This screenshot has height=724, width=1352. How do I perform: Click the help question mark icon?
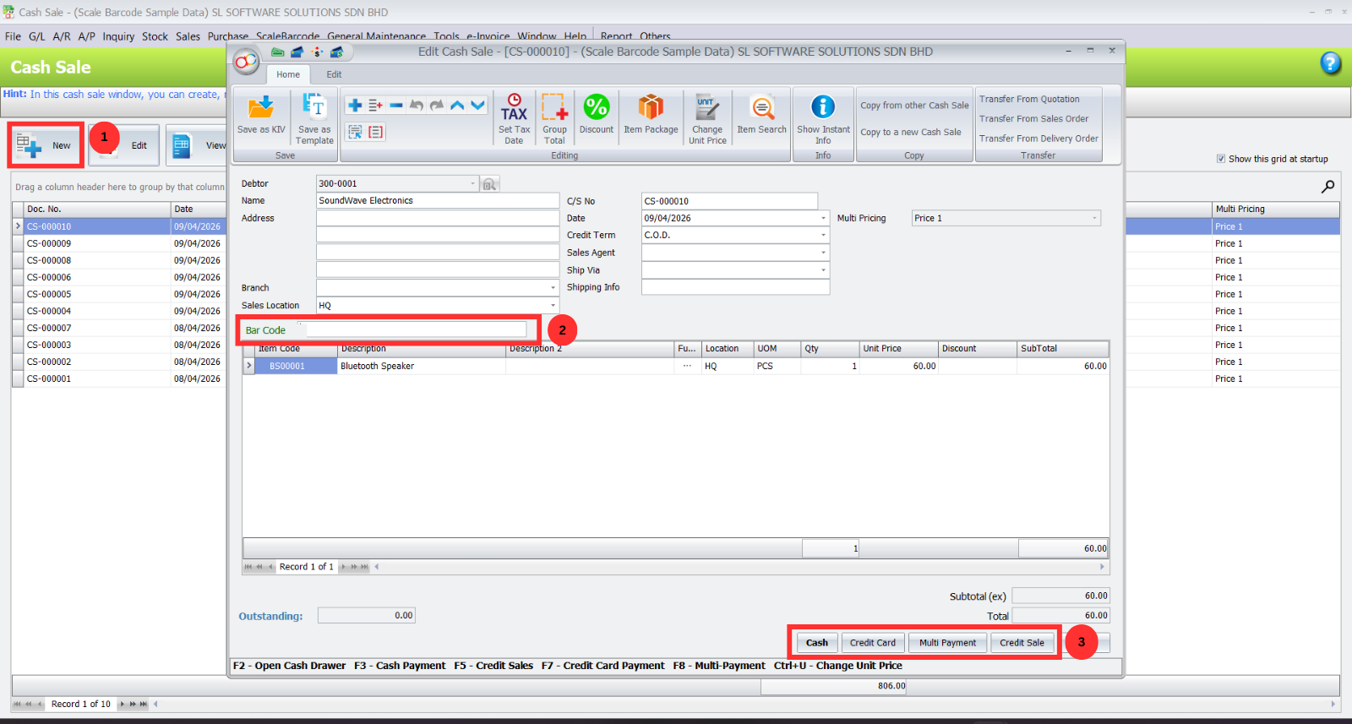point(1330,63)
